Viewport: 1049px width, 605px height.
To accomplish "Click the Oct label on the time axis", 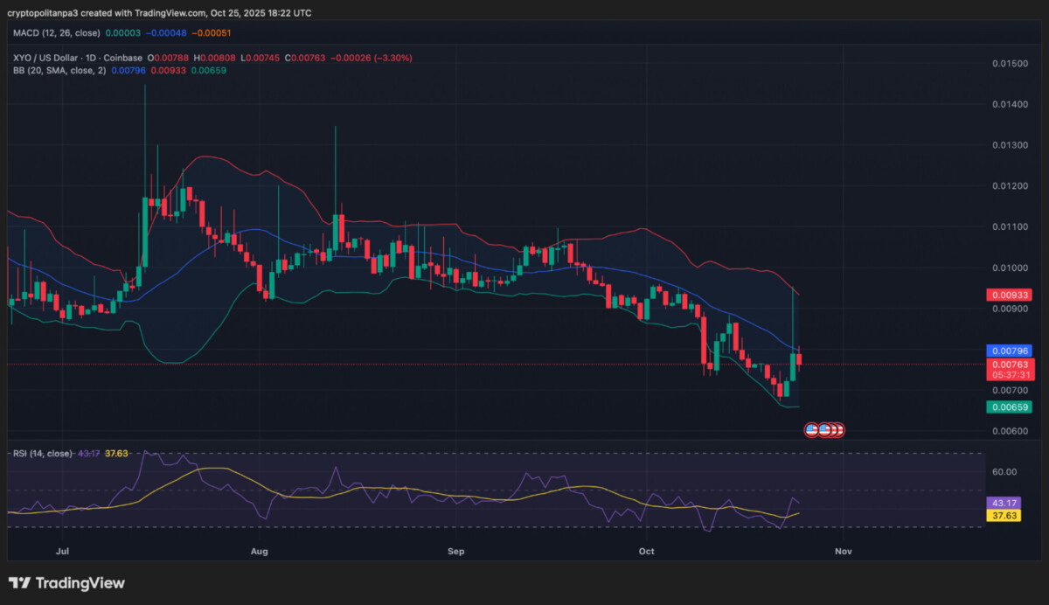I will coord(646,552).
